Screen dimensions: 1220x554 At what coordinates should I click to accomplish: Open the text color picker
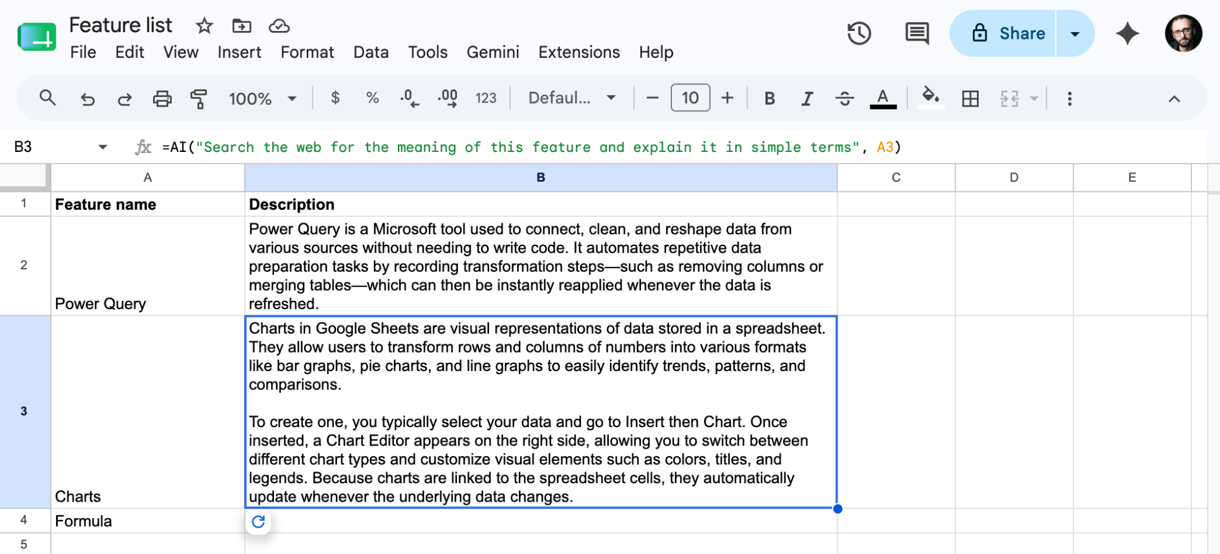pos(883,98)
